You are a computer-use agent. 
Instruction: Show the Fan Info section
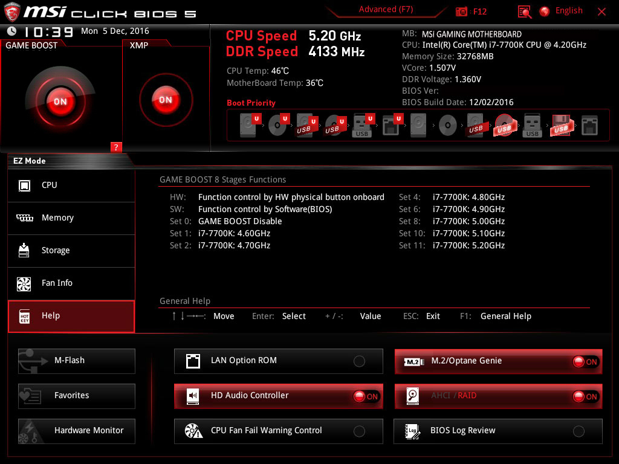pyautogui.click(x=71, y=283)
